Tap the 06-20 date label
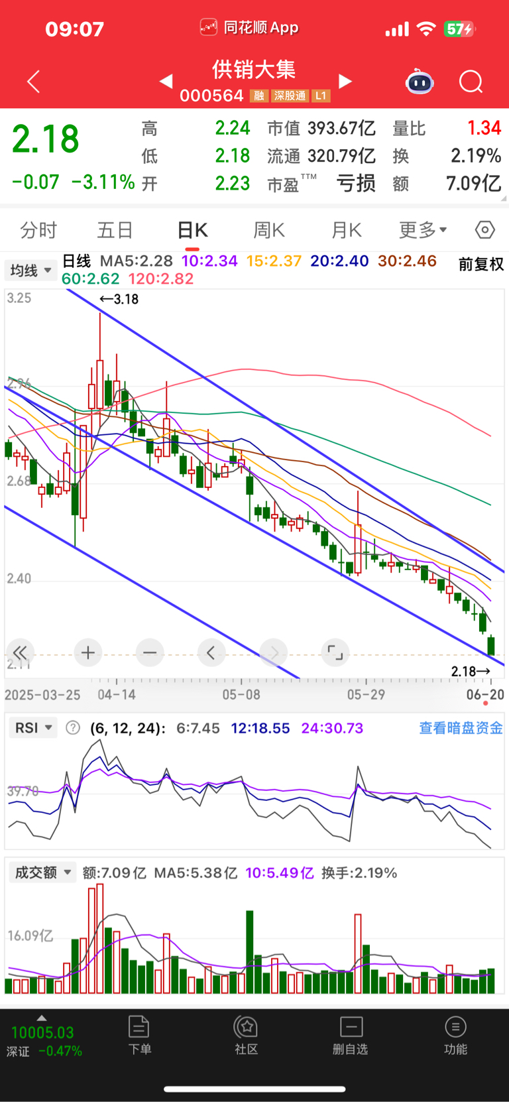This screenshot has height=1102, width=509. pyautogui.click(x=485, y=694)
